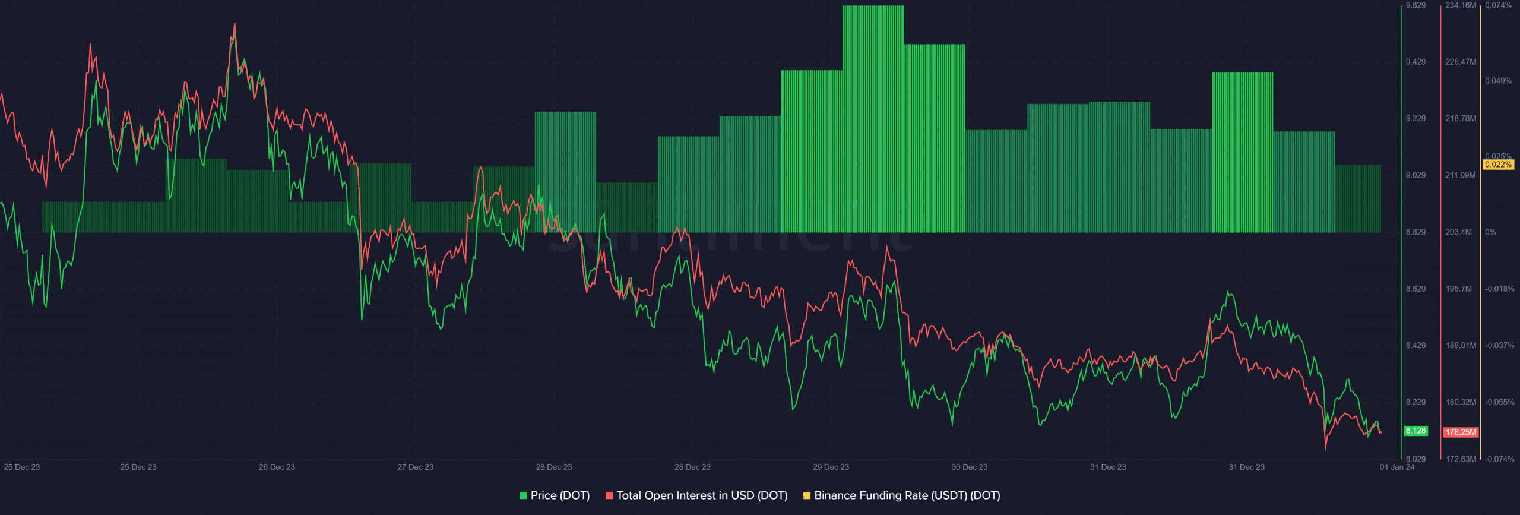Screen dimensions: 1520x515
Task: Select the 29 Dec 23 date label
Action: 831,467
